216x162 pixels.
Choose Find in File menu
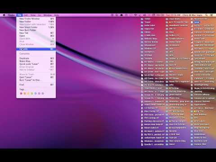coord(36,85)
